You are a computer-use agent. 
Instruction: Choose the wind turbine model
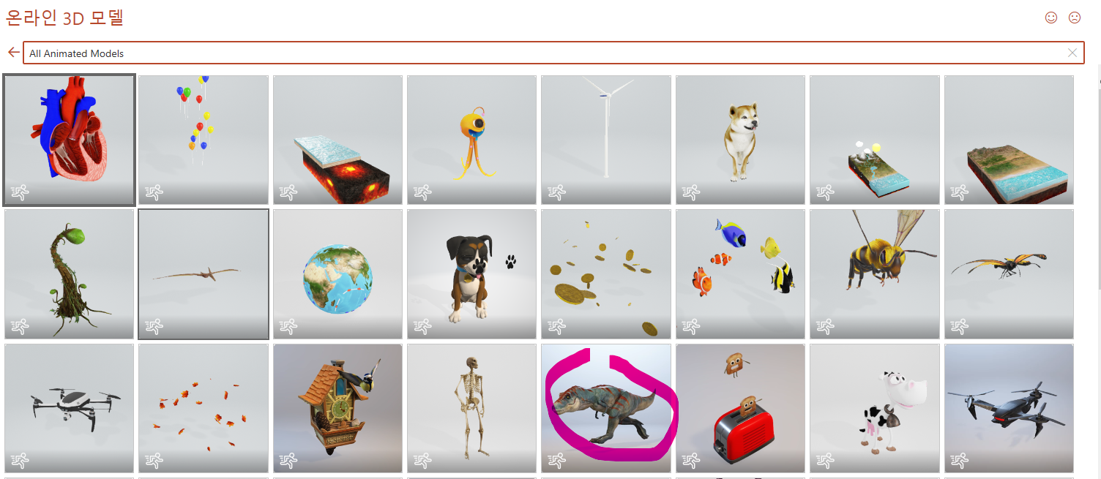pos(606,140)
